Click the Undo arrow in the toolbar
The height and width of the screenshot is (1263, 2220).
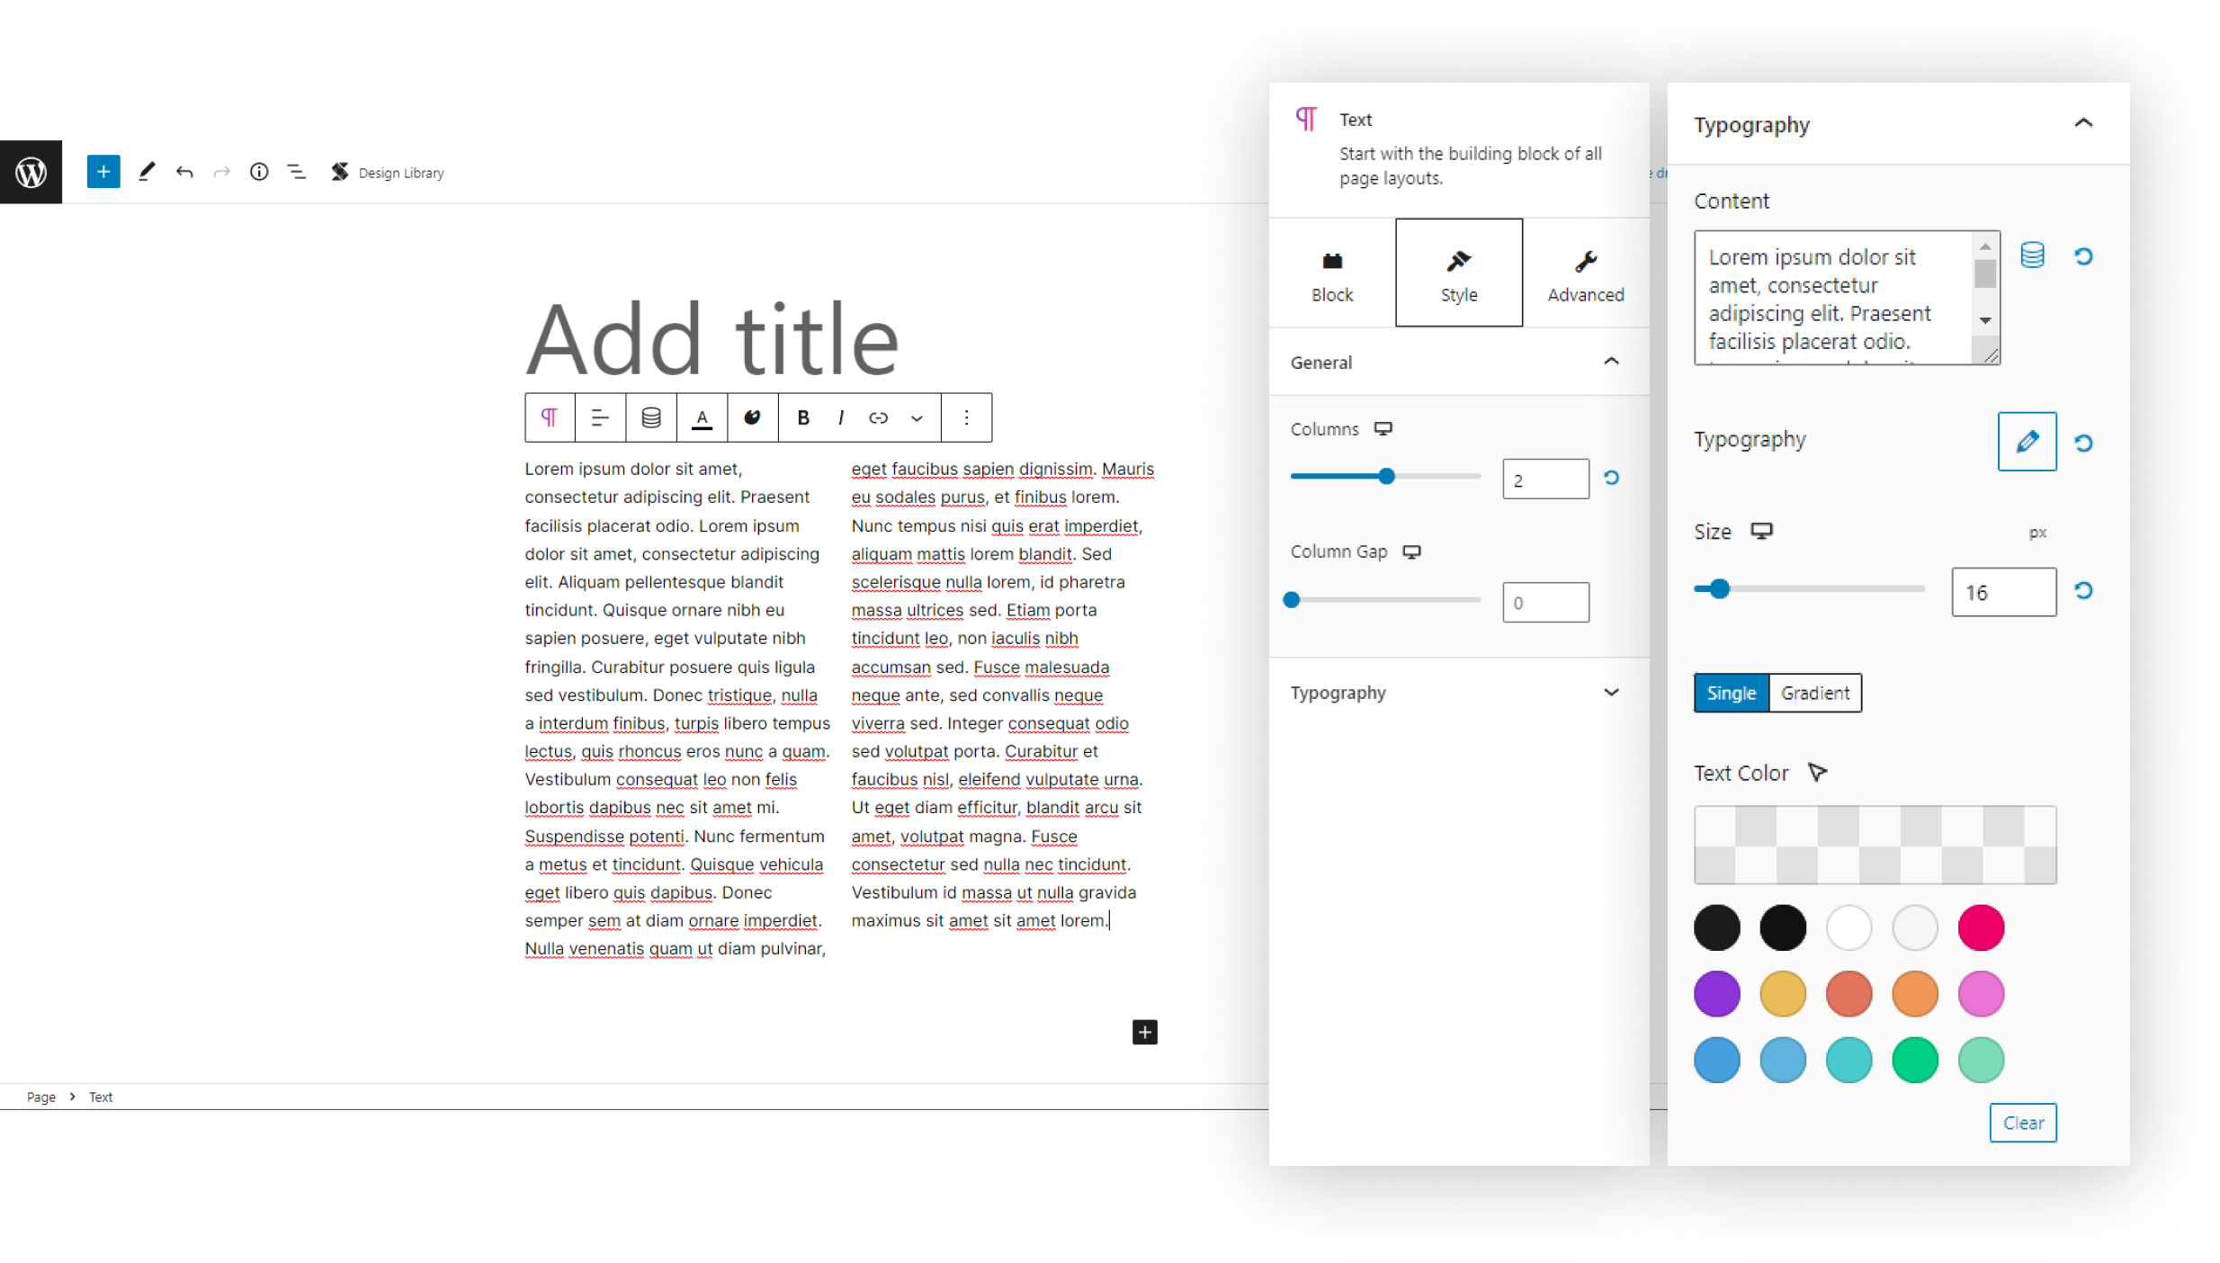coord(184,172)
